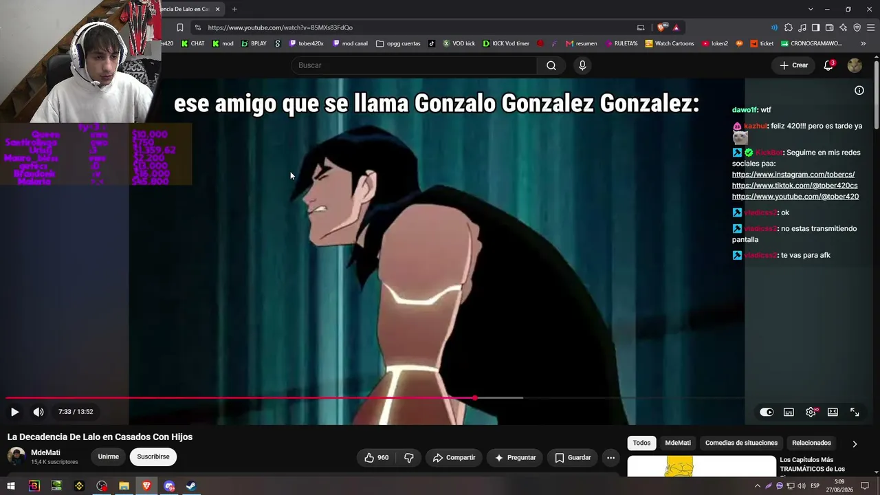Like the video with the thumbs-up button
880x495 pixels.
(x=376, y=457)
